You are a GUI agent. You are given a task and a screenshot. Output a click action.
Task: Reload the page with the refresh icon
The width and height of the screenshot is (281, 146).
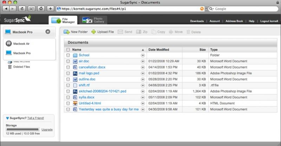(x=22, y=8)
